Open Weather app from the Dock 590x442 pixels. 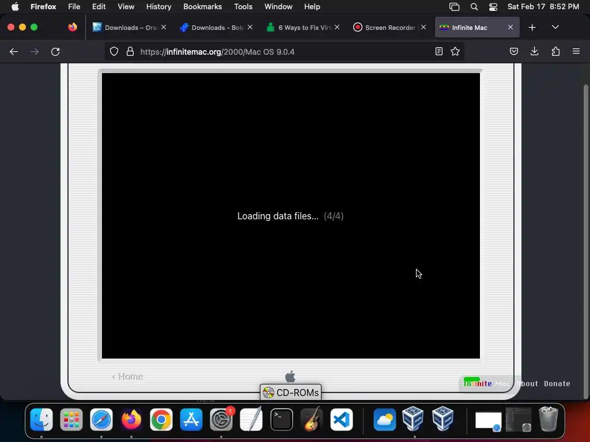pyautogui.click(x=384, y=420)
